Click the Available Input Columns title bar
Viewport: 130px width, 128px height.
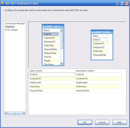coord(53,26)
